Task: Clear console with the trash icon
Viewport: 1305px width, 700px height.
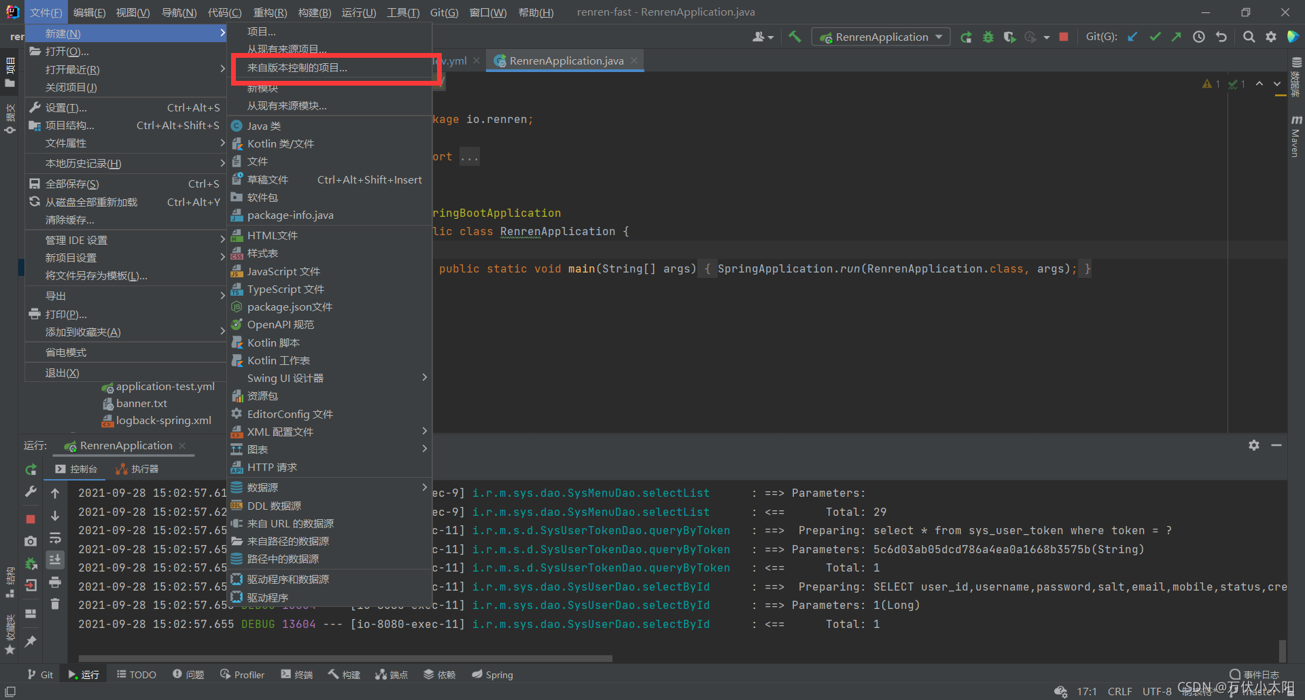Action: 55,603
